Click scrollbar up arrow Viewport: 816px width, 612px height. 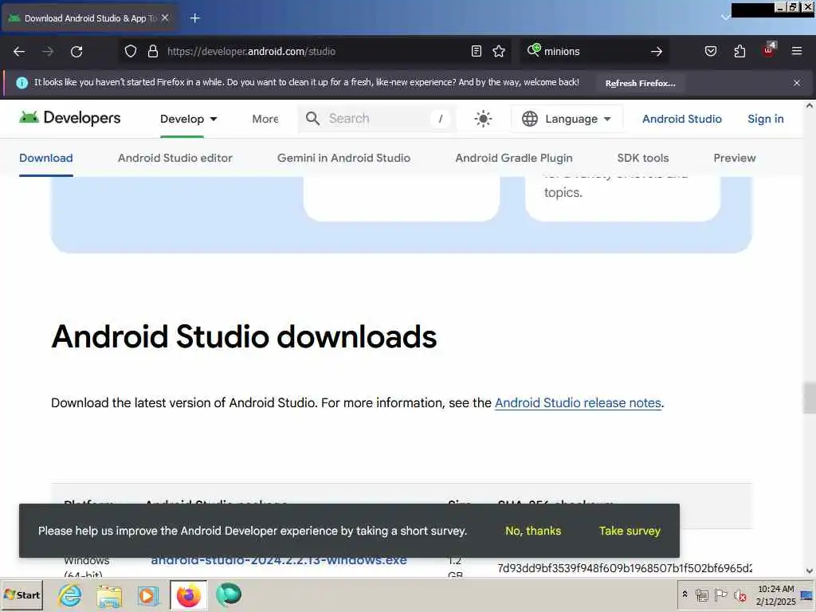[810, 106]
